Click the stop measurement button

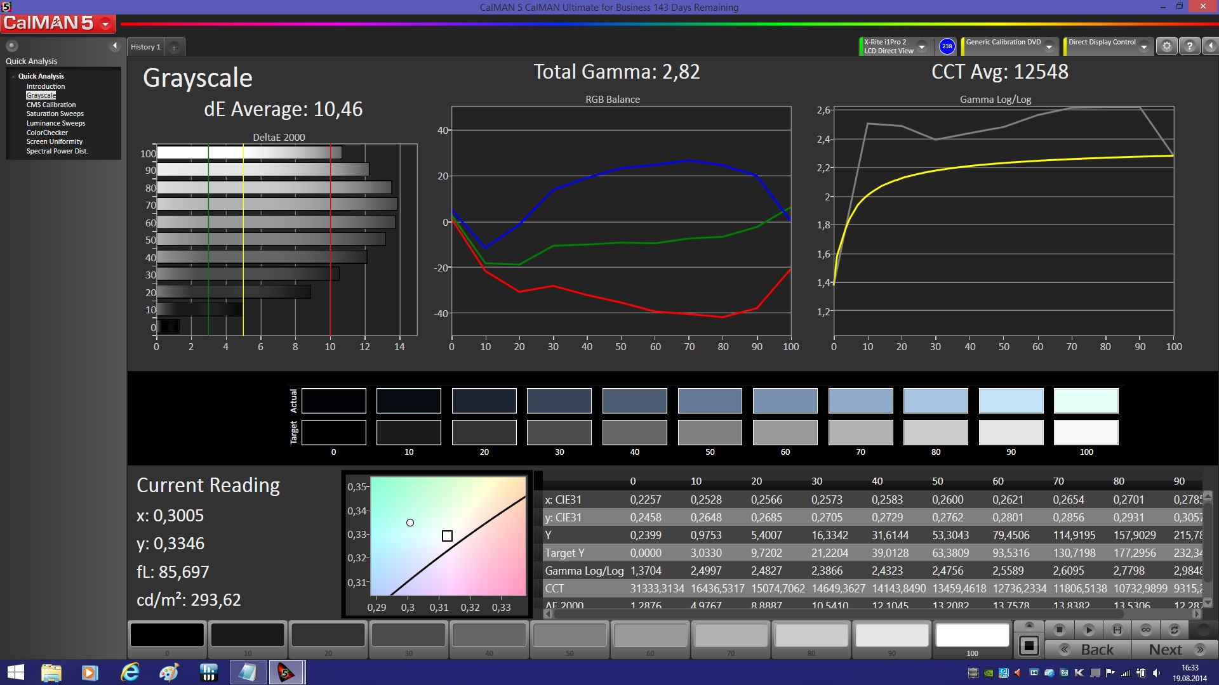[1059, 630]
